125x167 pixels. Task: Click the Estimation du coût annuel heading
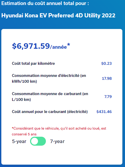pyautogui.click(x=45, y=3)
